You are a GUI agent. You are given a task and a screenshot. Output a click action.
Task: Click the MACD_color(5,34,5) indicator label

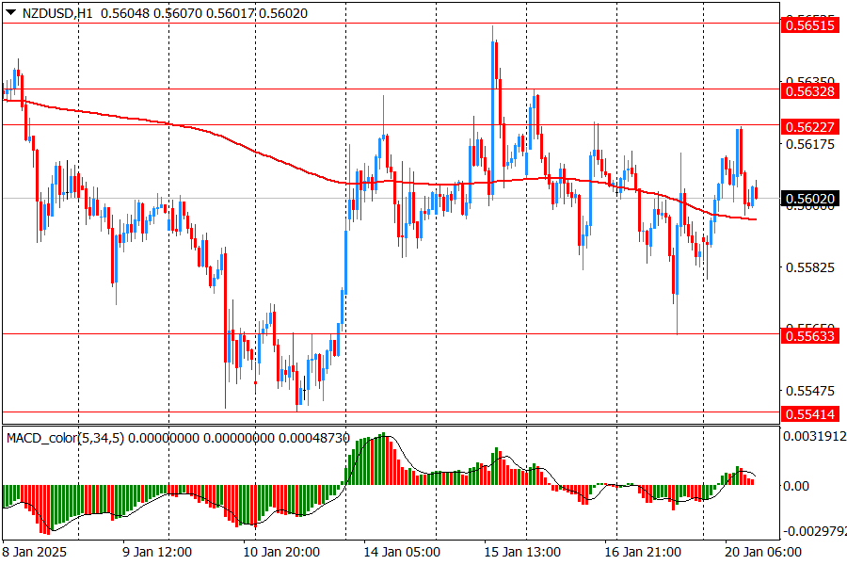click(x=65, y=438)
